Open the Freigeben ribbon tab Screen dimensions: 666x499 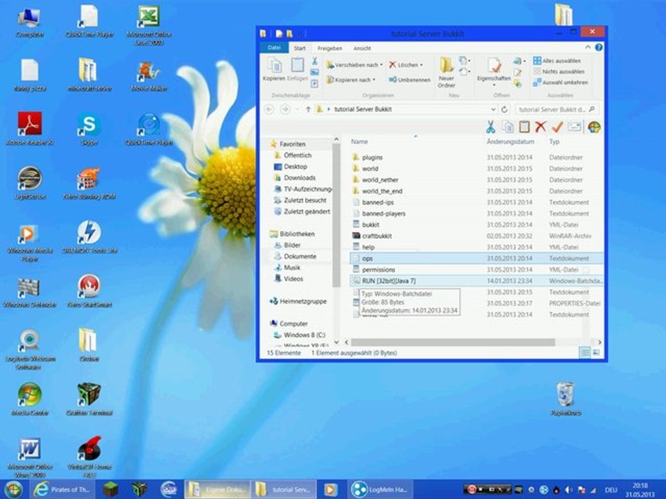pyautogui.click(x=330, y=49)
